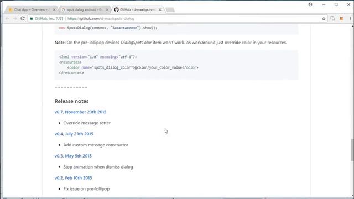Open the v0.7, November 23th 2015 release link
The image size is (354, 199).
point(80,112)
